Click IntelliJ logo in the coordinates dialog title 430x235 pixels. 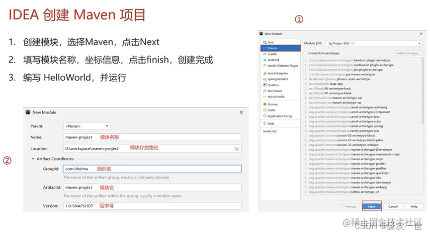point(28,112)
